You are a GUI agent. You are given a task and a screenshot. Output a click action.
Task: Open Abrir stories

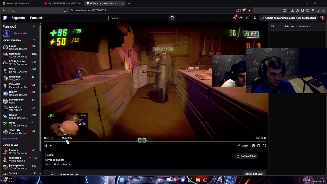tap(20, 33)
